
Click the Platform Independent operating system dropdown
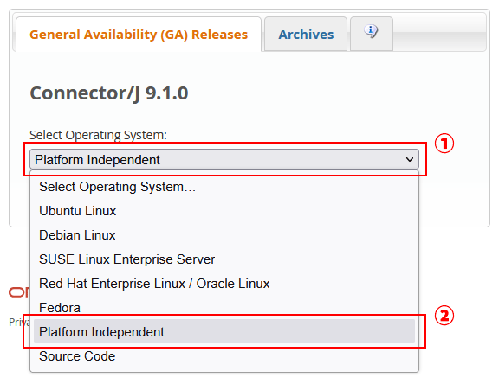[224, 159]
